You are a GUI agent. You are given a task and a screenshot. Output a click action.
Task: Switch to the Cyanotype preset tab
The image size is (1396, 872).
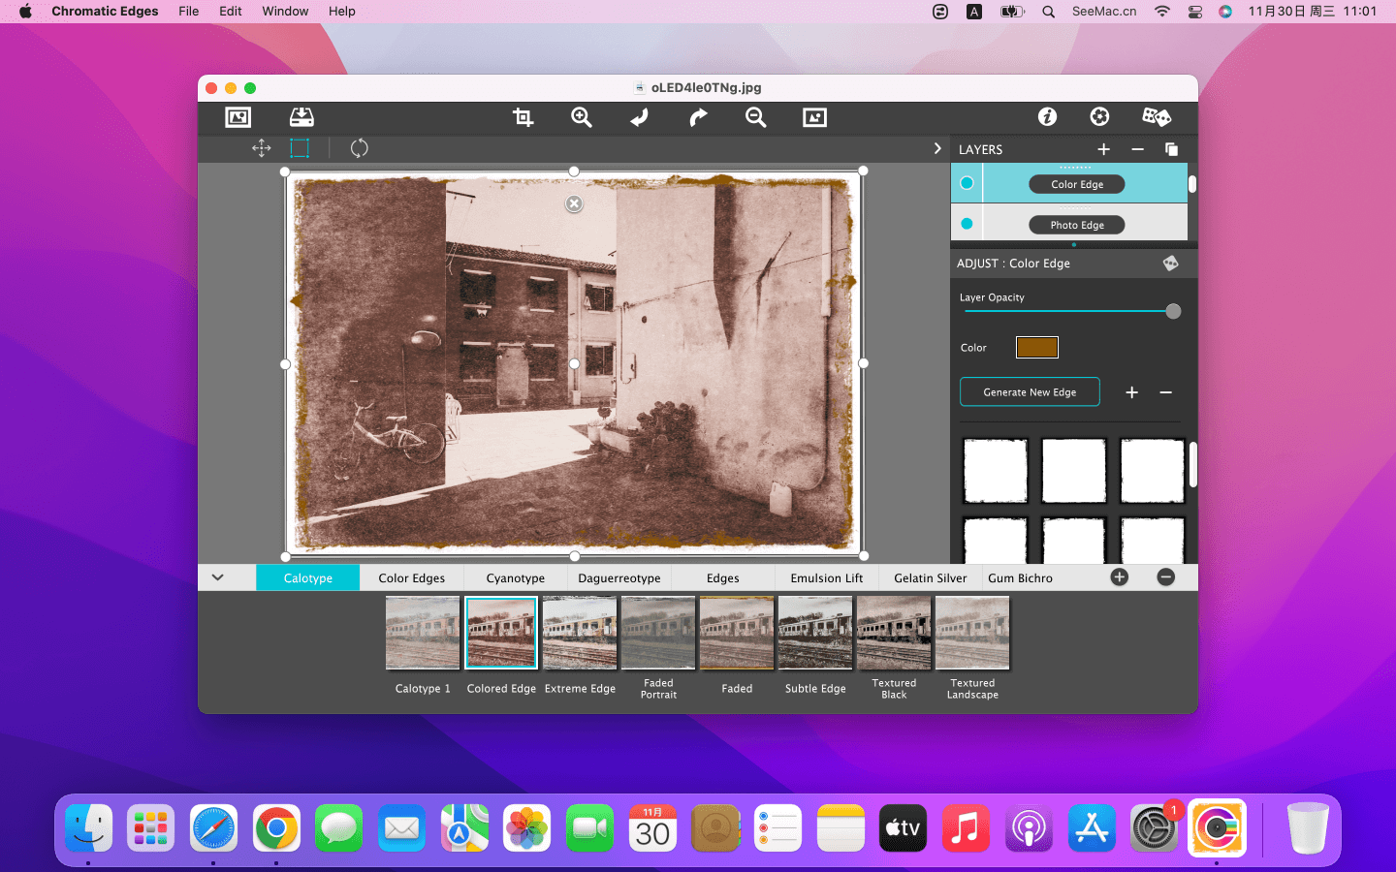click(515, 578)
